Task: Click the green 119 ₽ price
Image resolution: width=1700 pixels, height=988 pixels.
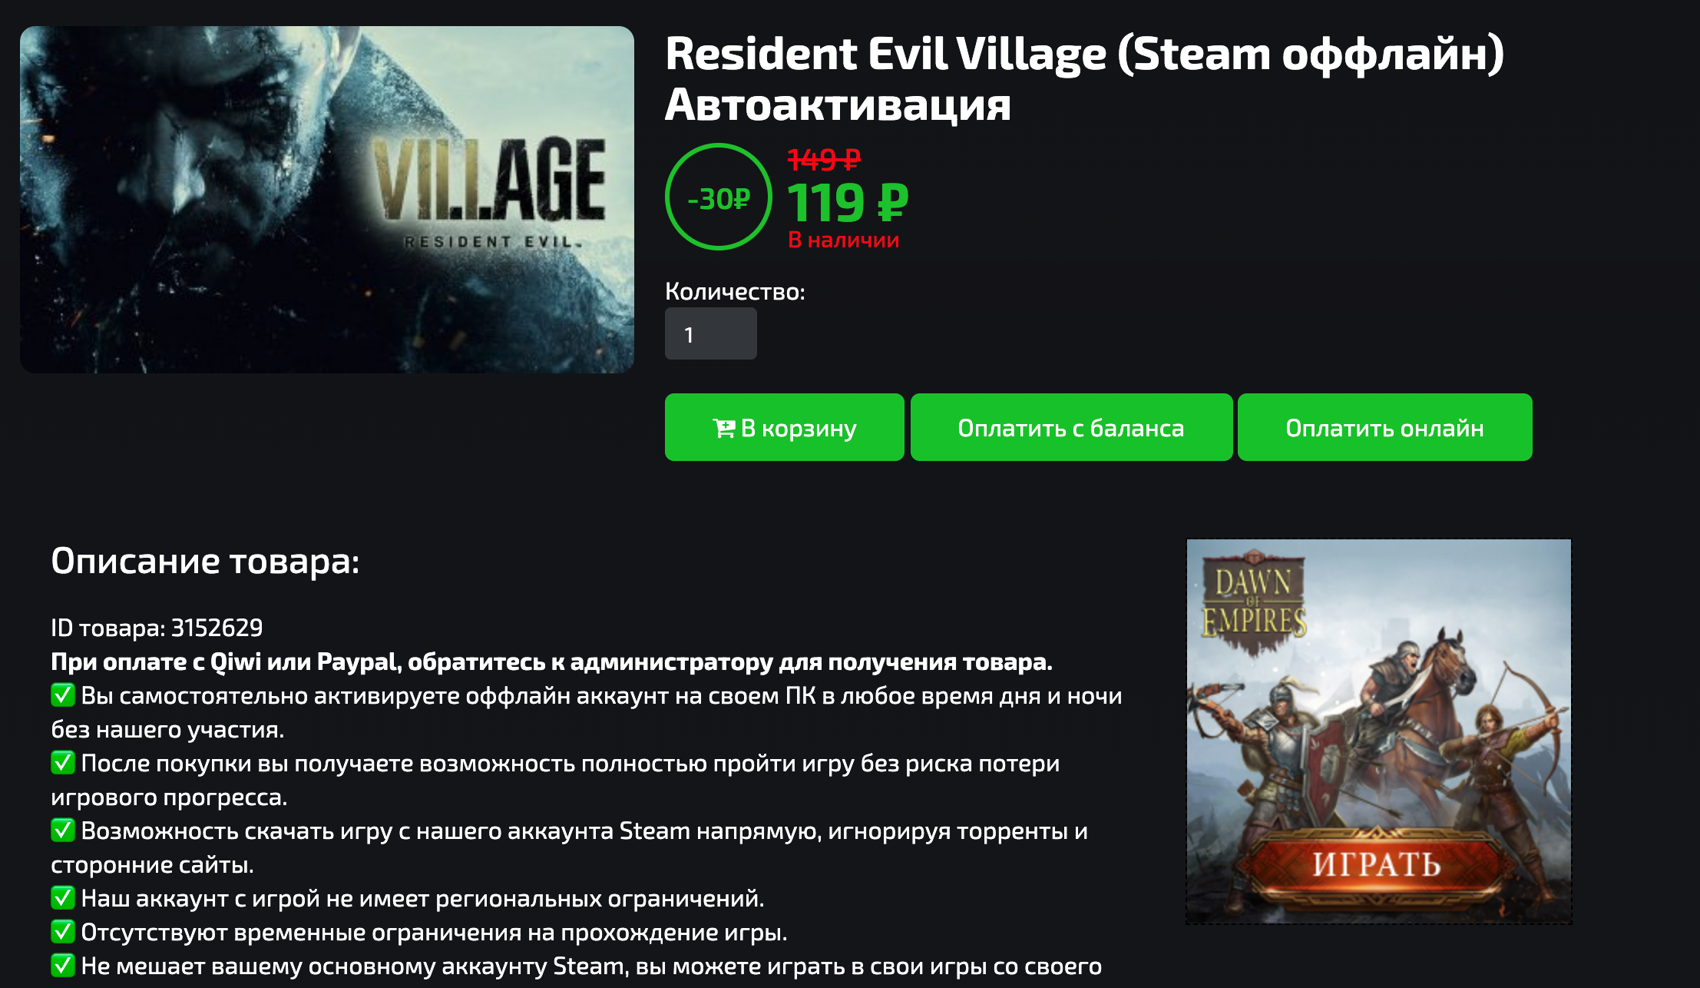Action: (x=848, y=202)
